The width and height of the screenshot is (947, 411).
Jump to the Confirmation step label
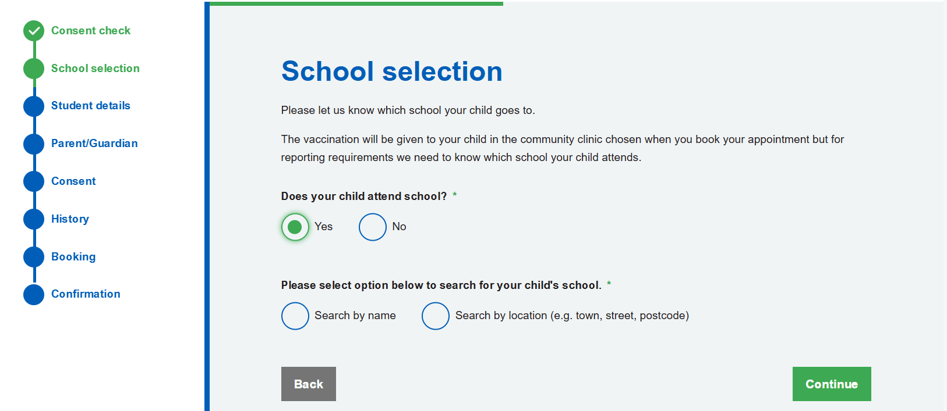point(86,294)
